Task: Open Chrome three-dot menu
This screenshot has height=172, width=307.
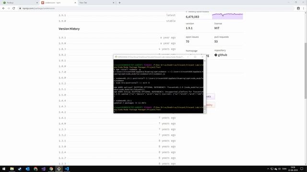Action: click(x=304, y=9)
